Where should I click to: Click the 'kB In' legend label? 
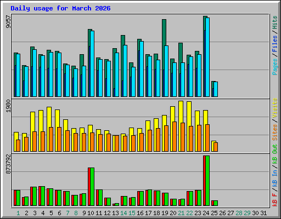[x=275, y=179]
